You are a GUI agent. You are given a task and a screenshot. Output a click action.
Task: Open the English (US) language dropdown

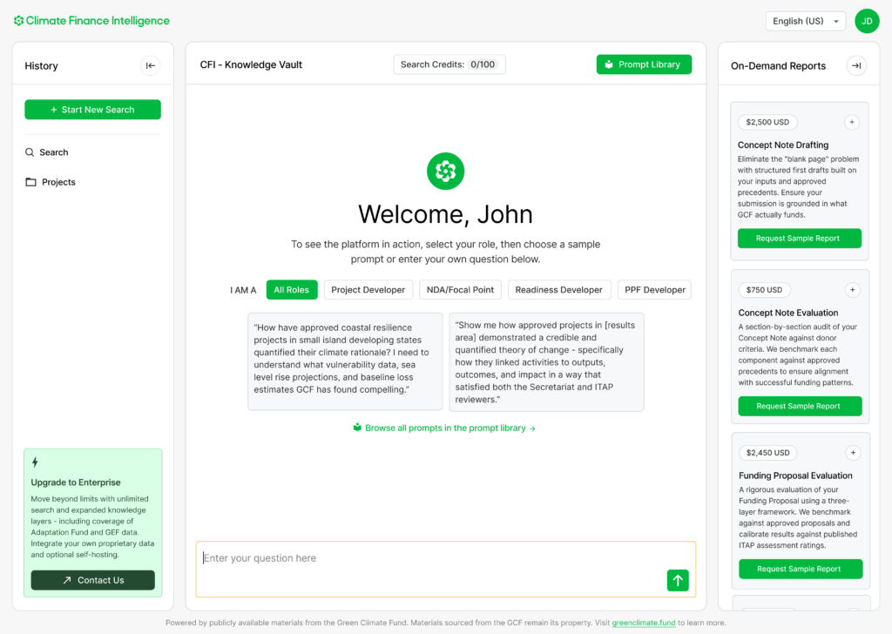[x=805, y=21]
